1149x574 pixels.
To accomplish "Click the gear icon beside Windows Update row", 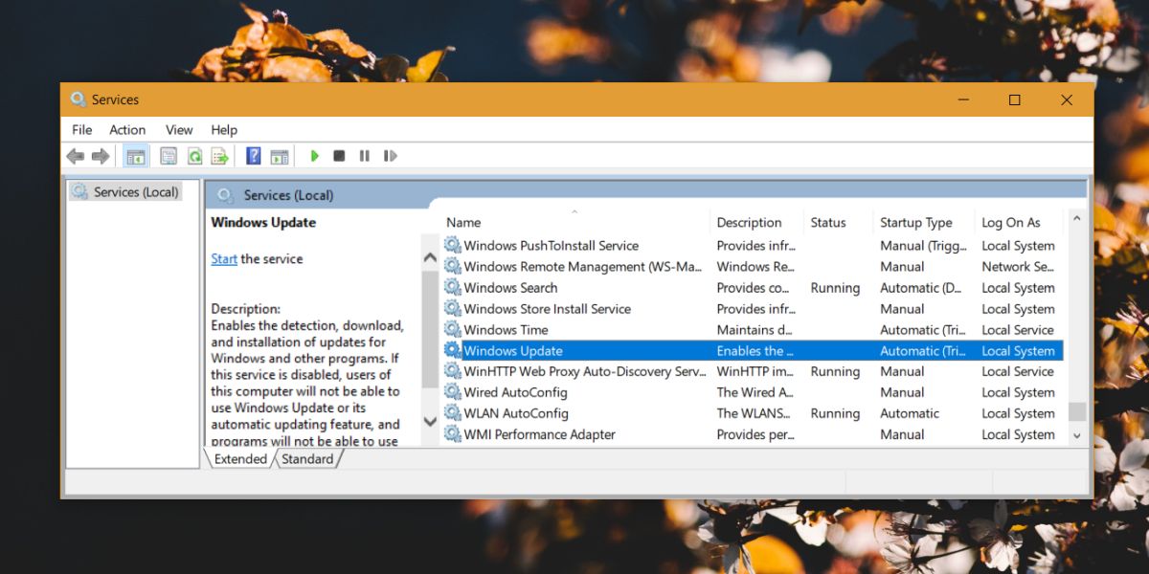I will point(452,351).
